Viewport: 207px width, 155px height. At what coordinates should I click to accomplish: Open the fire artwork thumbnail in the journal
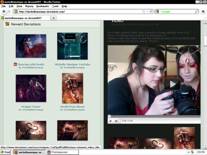click(184, 138)
